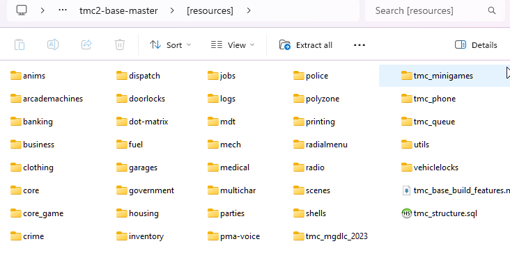Click Extract all button
The width and height of the screenshot is (510, 262).
click(x=306, y=44)
